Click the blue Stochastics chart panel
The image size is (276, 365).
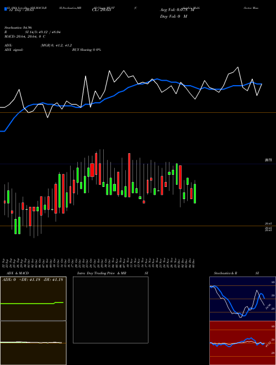pos(242,299)
